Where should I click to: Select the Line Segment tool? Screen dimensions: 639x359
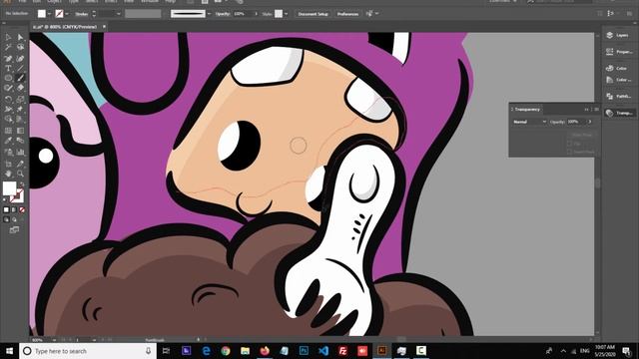20,68
